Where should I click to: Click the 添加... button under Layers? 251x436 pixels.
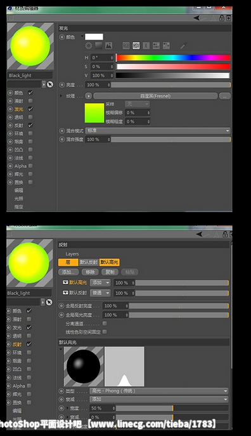(x=68, y=272)
